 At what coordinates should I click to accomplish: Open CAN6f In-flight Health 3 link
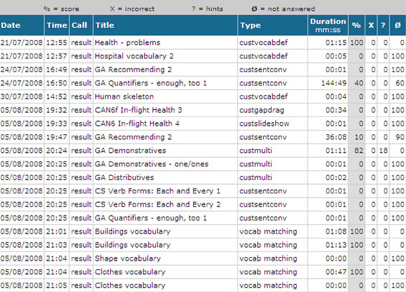tap(138, 110)
